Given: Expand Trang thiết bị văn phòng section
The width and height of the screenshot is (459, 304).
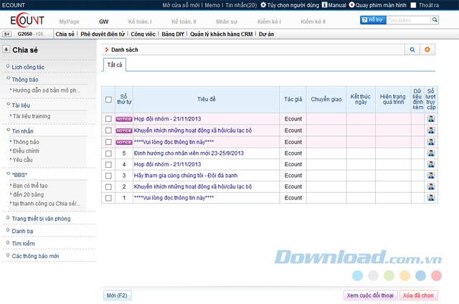Looking at the screenshot, I should [x=7, y=218].
